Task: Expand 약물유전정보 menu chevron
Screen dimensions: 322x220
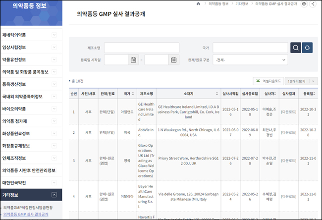Action: [x=54, y=59]
